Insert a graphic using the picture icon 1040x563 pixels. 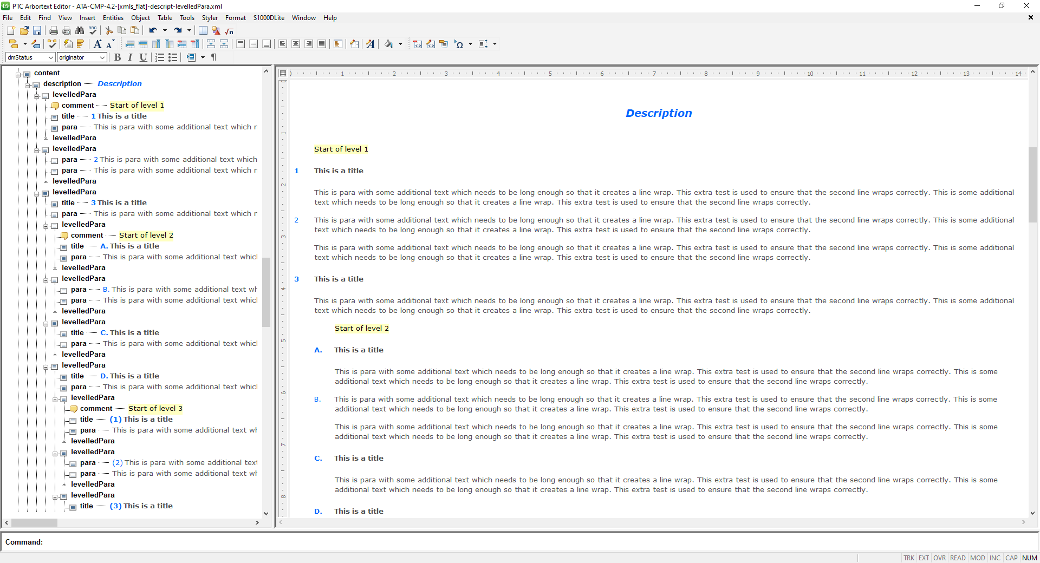(x=216, y=31)
